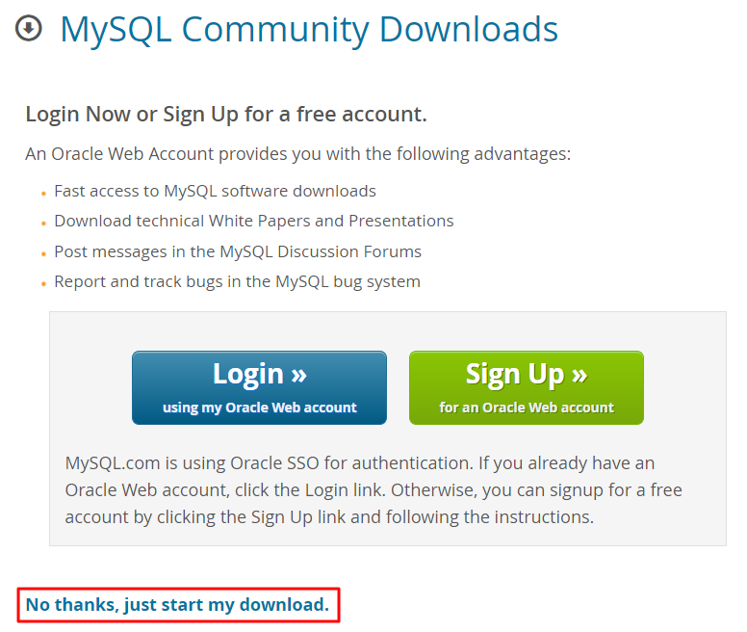Click the 'An Oracle Web Account provides' sentence

(x=298, y=153)
